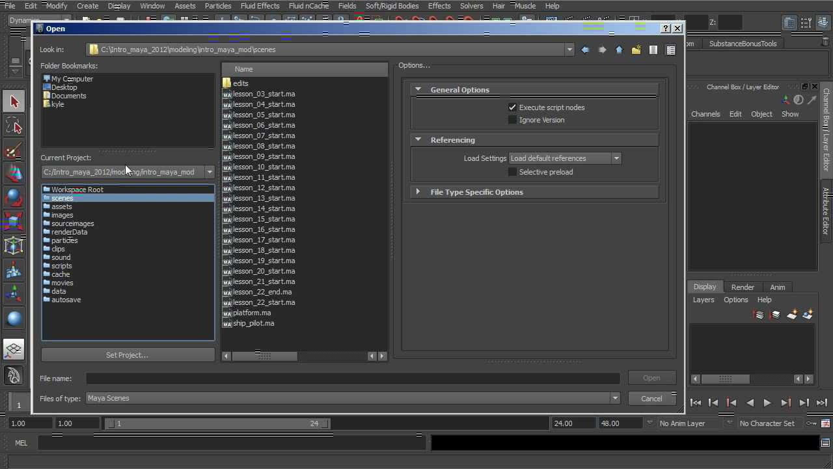Click the Set Project button
The width and height of the screenshot is (833, 469).
128,355
